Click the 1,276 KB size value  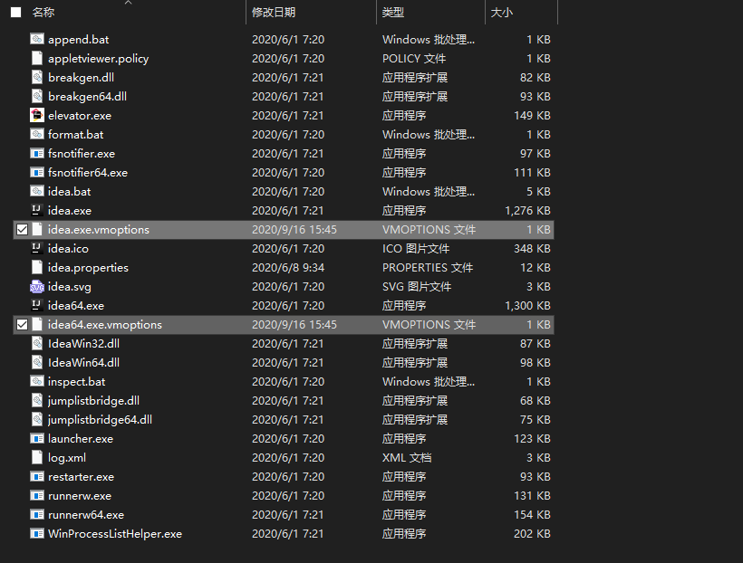527,211
